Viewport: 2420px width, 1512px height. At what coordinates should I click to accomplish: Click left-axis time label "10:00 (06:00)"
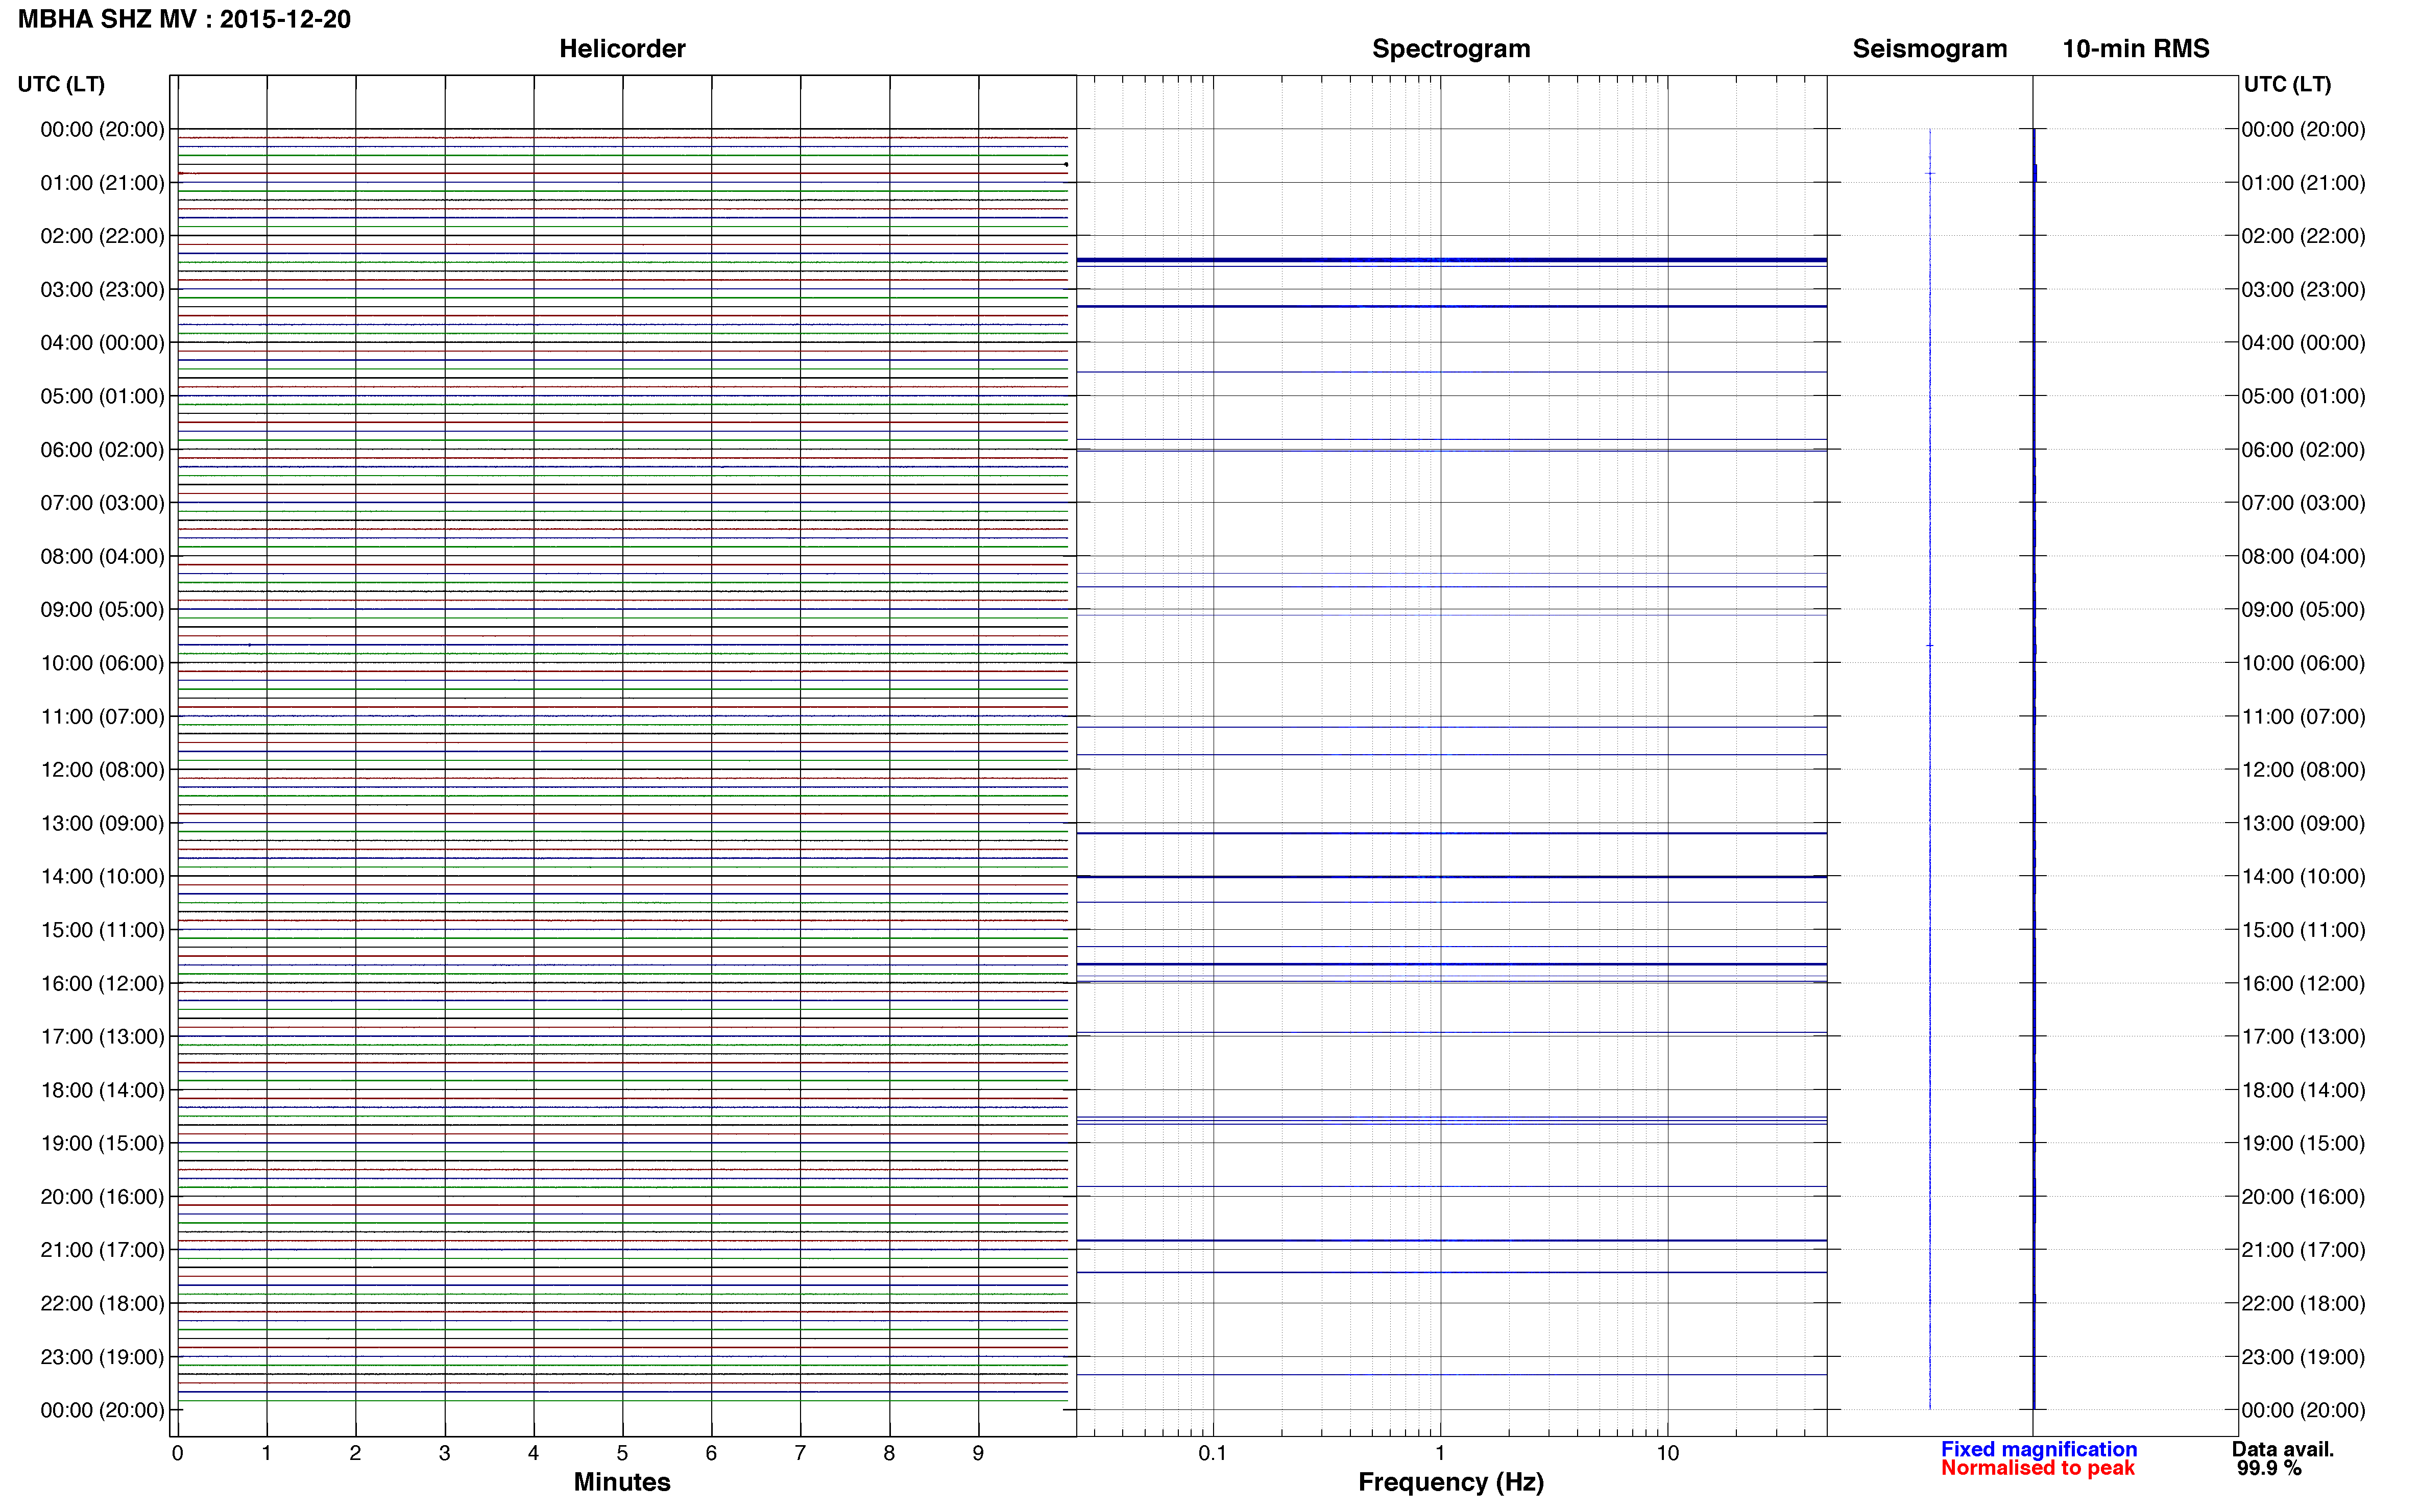(x=102, y=663)
